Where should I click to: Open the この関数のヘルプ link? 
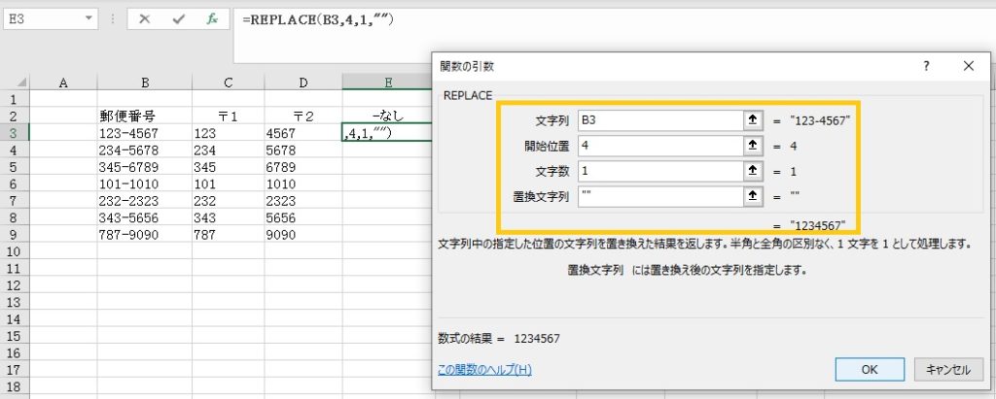(484, 370)
